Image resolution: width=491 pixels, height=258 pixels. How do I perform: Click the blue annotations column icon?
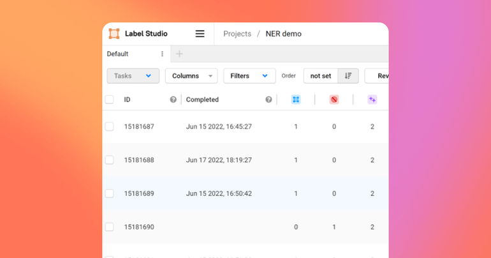[296, 100]
